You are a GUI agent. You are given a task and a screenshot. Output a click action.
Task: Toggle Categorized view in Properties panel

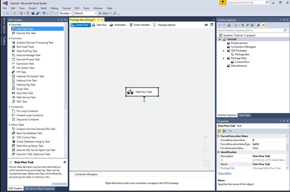click(x=220, y=131)
